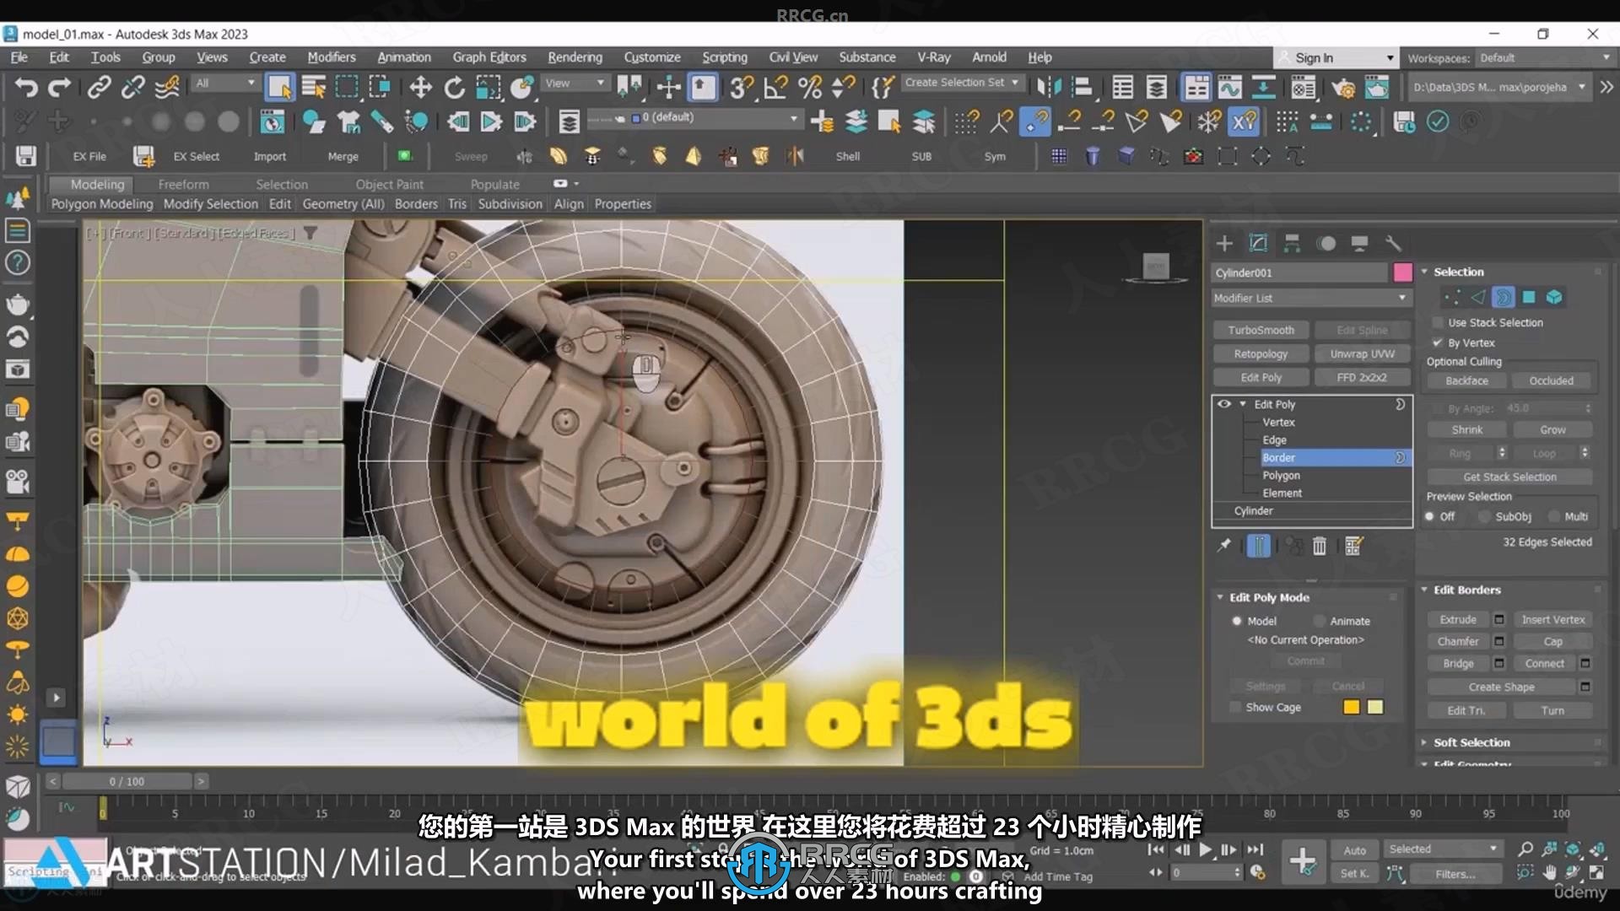The image size is (1620, 911).
Task: Open the Motion command panel tab
Action: [1326, 244]
